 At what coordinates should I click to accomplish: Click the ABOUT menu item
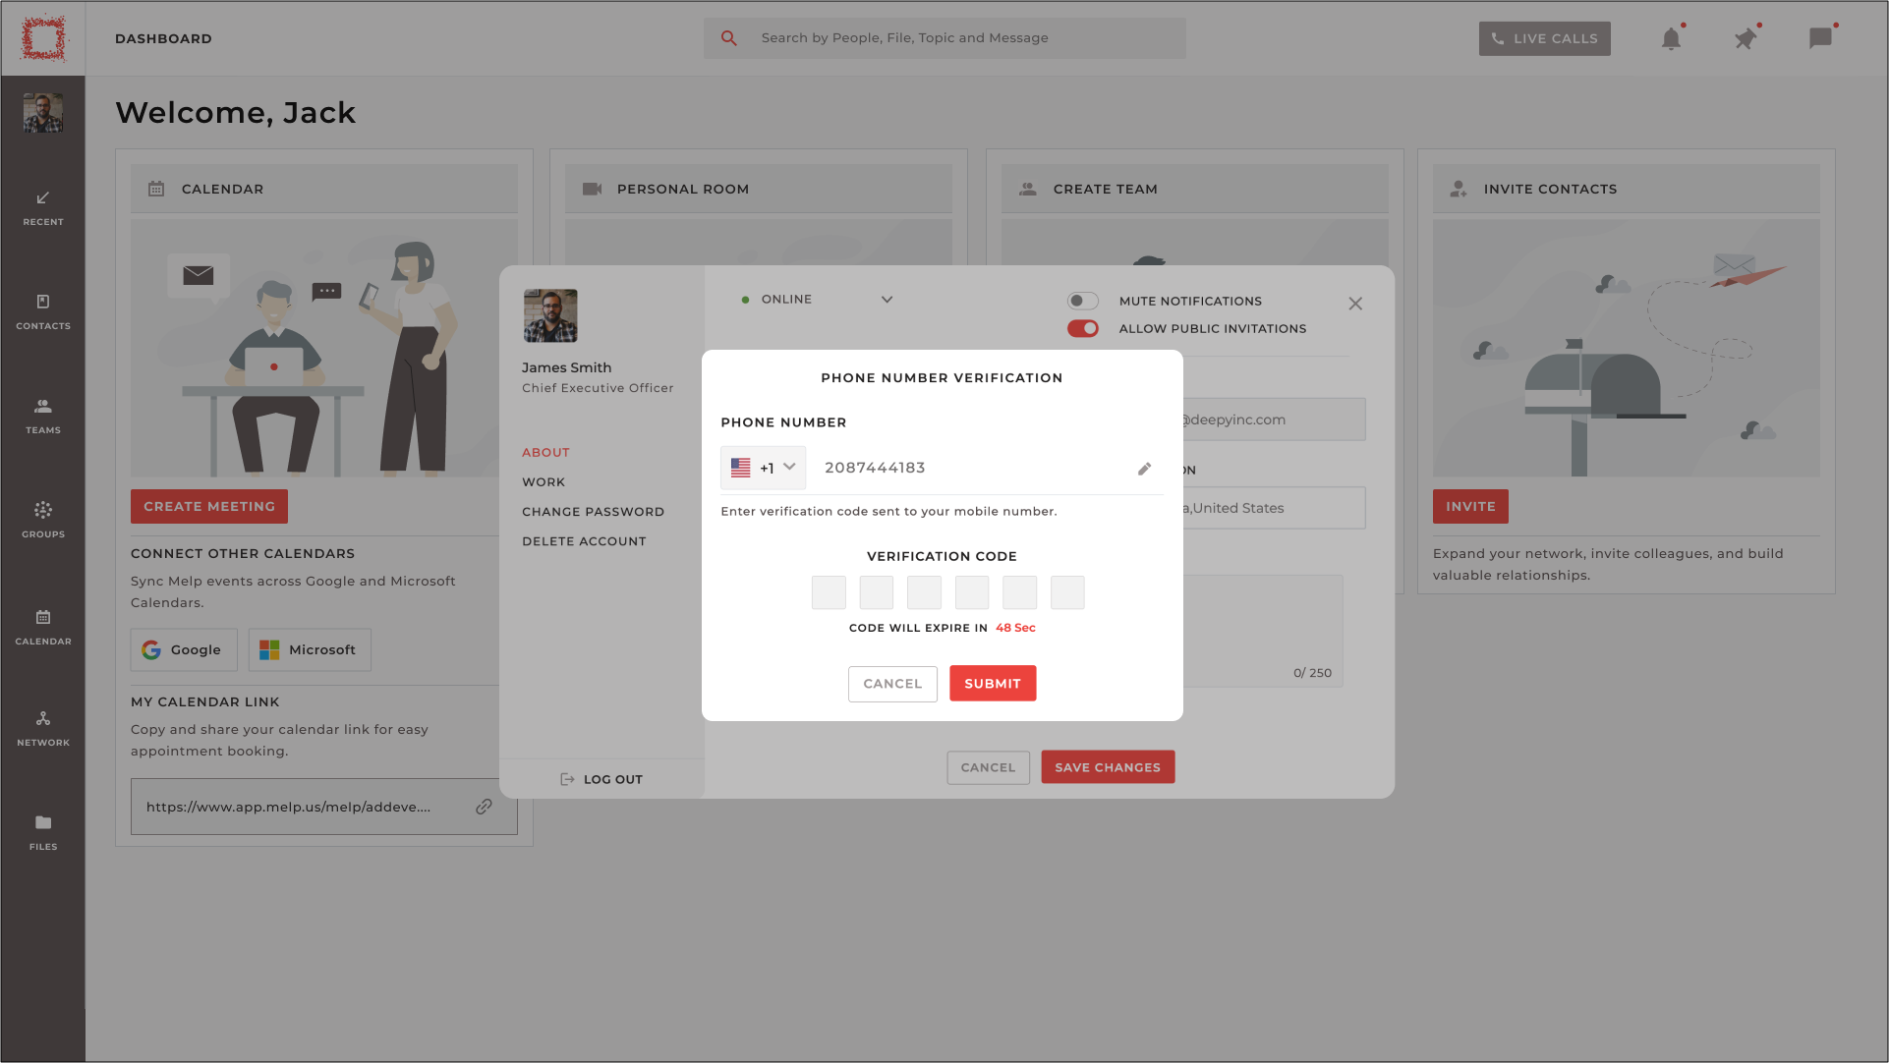pyautogui.click(x=546, y=453)
